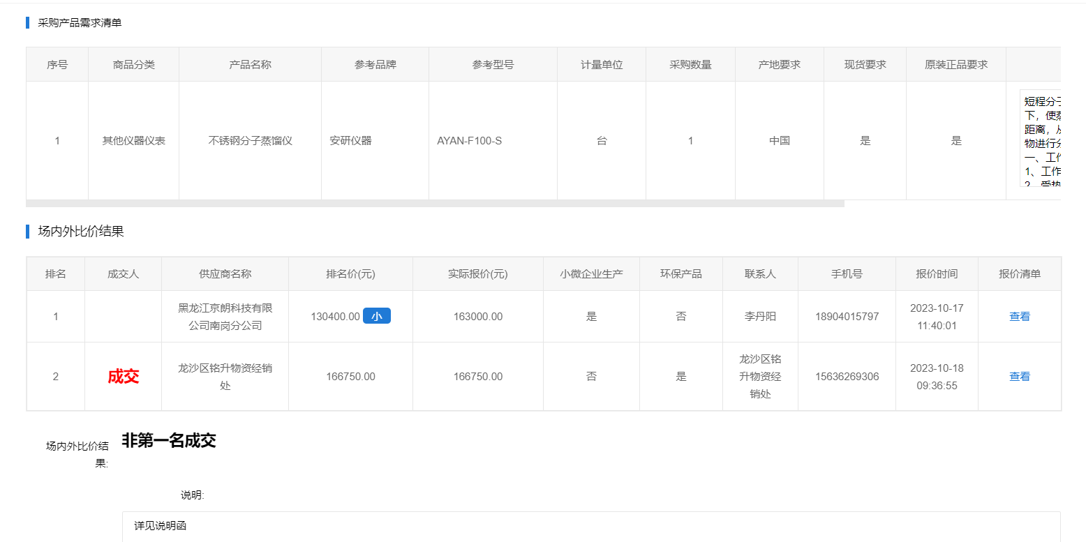Click the 非第一名成交 result text

[168, 440]
